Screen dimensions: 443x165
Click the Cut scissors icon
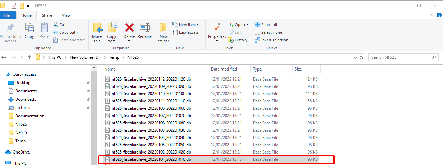[55, 25]
